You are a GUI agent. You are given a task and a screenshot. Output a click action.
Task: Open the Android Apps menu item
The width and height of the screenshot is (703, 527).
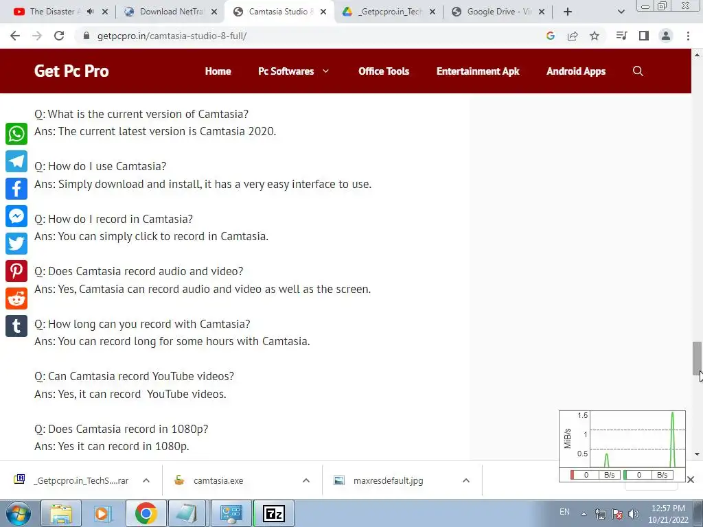tap(576, 71)
